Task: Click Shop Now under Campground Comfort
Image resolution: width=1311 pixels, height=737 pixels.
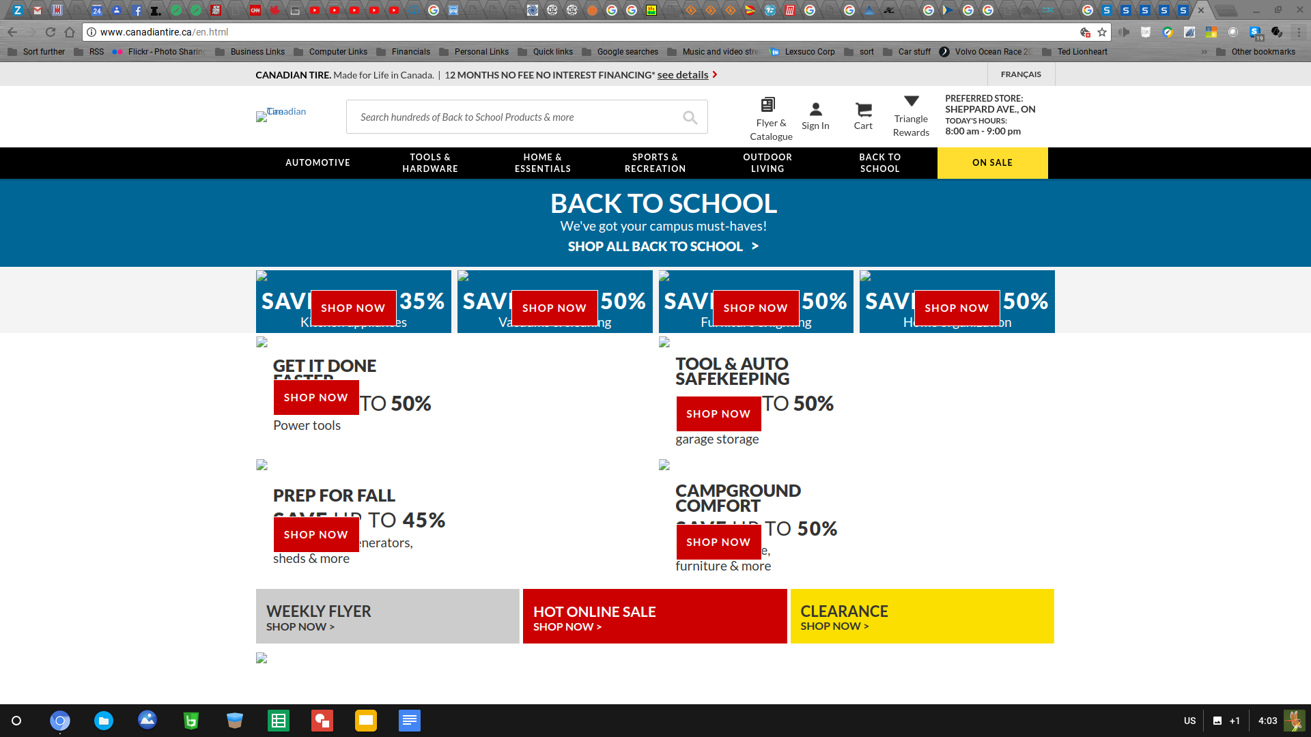Action: 718,543
